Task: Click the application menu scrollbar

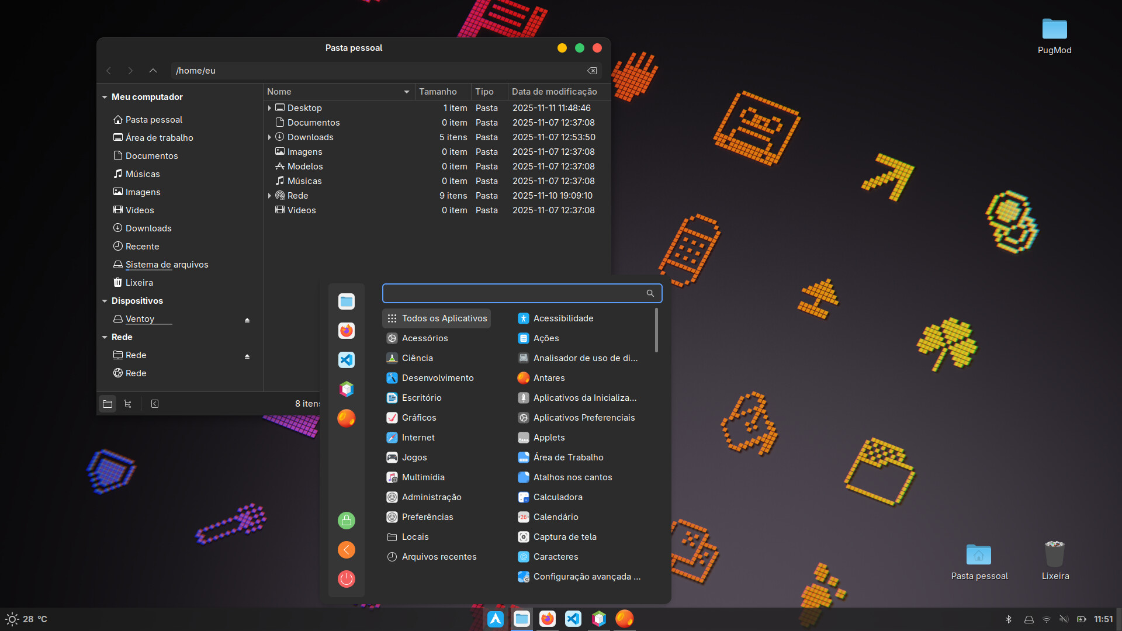Action: [x=656, y=331]
